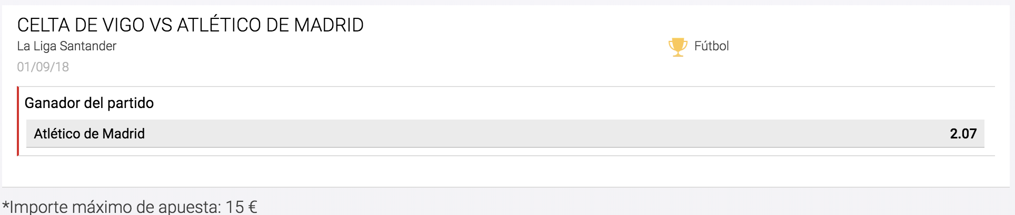
Task: Click the 15 € maximum amount
Action: [242, 207]
